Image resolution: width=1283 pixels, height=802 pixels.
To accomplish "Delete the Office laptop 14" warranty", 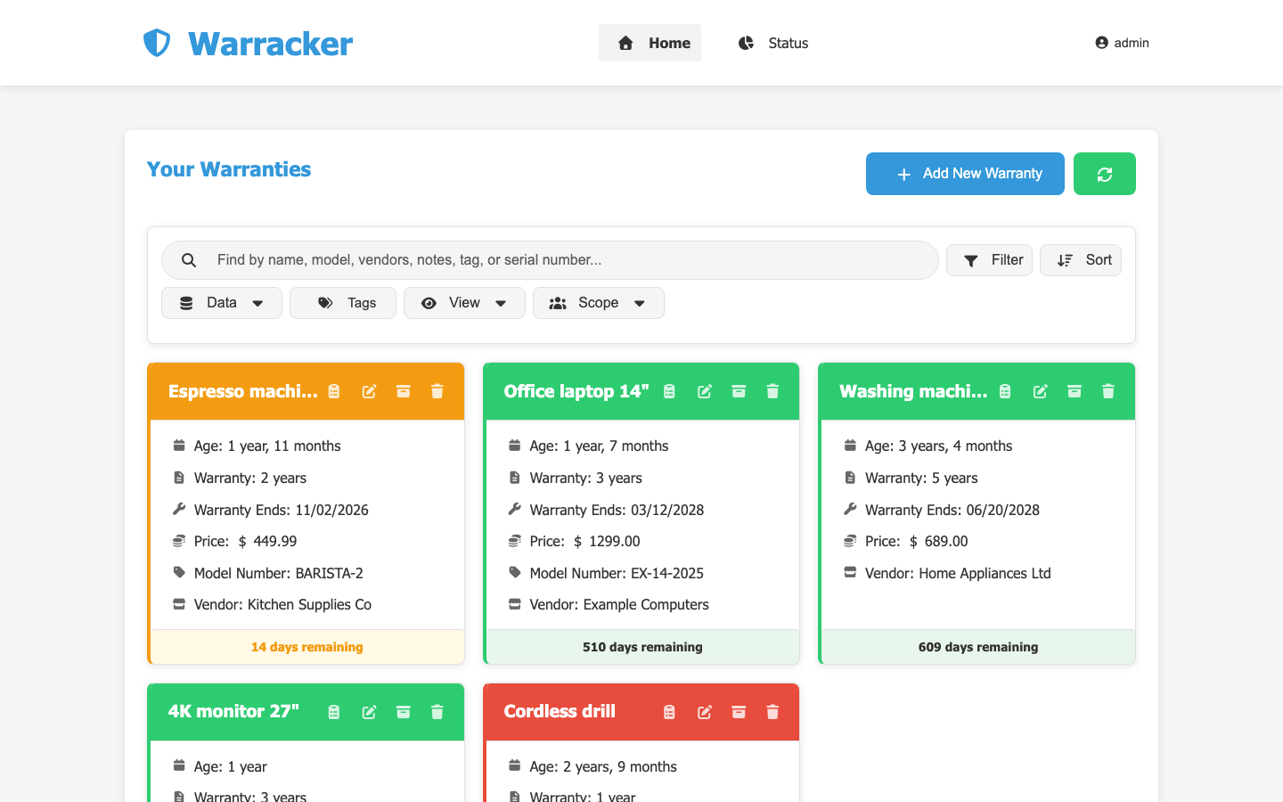I will point(773,391).
